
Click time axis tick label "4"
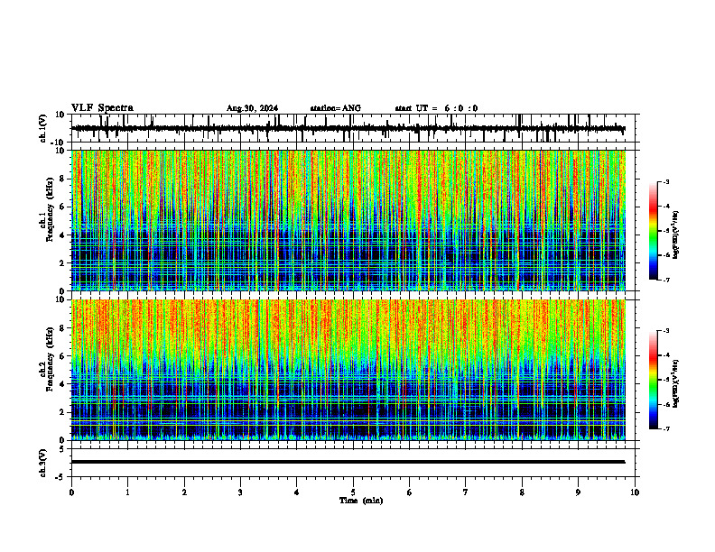coord(297,492)
